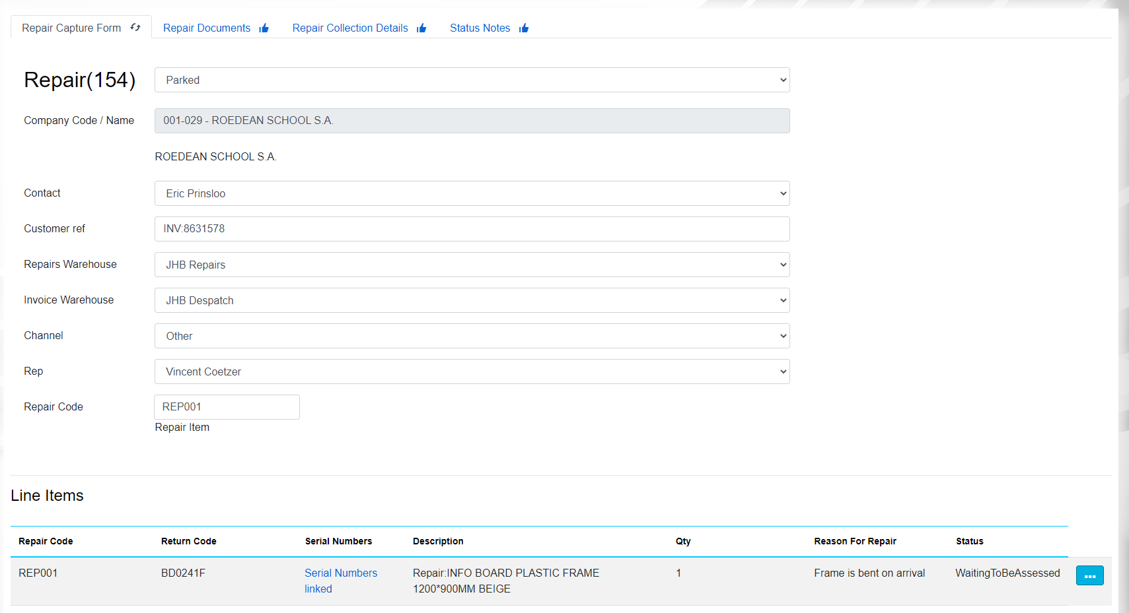Click the INFO BOARD PLASTIC FRAME description cell
This screenshot has height=613, width=1129.
[x=506, y=581]
